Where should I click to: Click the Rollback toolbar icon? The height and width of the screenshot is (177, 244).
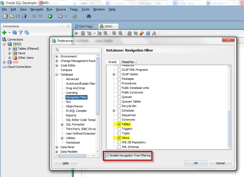coord(121,33)
